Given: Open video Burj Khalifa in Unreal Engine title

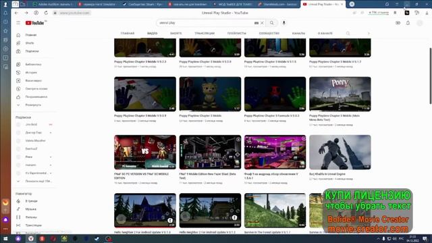Looking at the screenshot, I should tap(327, 174).
